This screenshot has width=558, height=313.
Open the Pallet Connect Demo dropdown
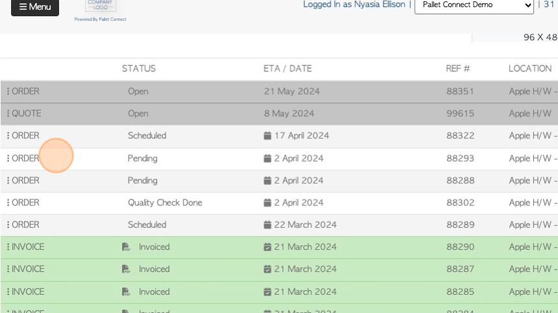(474, 5)
